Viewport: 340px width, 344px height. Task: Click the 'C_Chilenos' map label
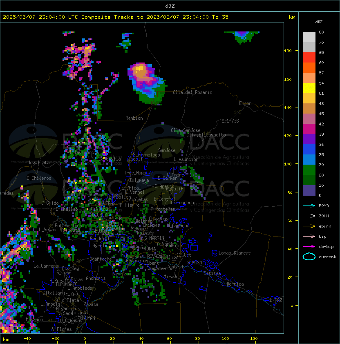(39, 178)
